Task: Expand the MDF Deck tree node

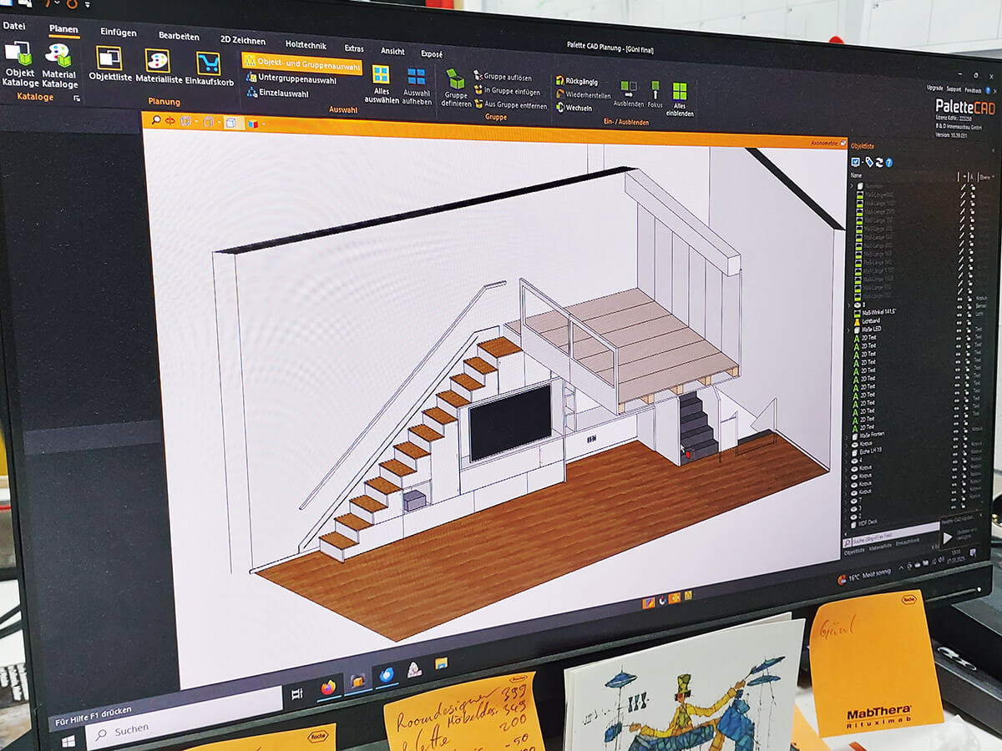Action: click(846, 525)
